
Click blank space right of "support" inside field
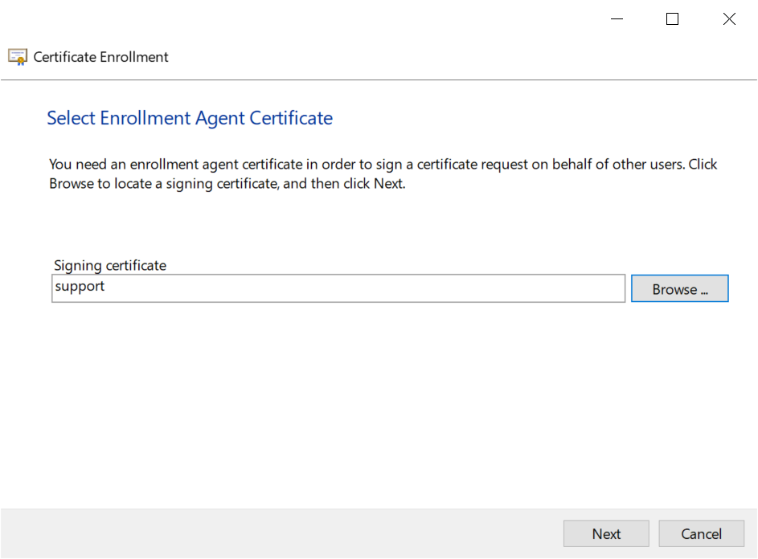[x=362, y=288]
